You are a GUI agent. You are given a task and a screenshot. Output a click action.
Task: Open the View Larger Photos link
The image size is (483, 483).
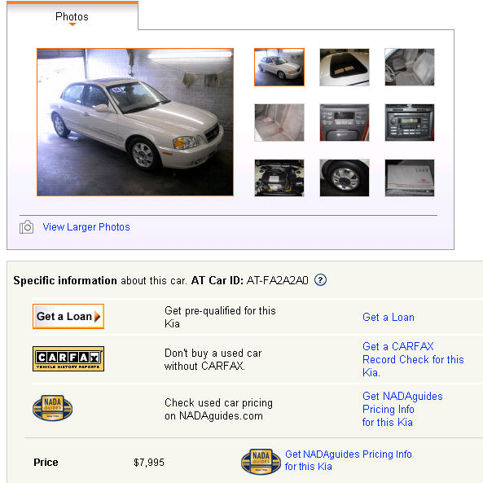coord(86,227)
